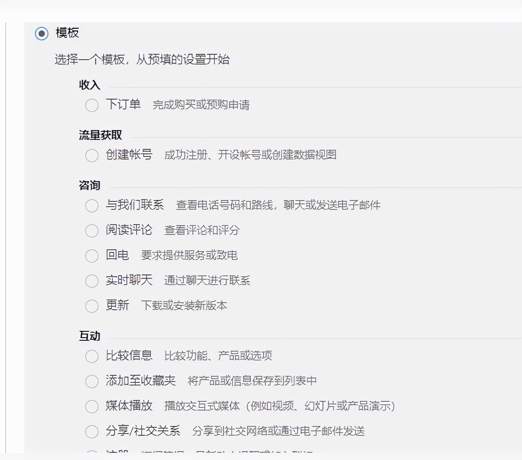Image resolution: width=522 pixels, height=460 pixels.
Task: Click the 模板 label text
Action: coord(67,33)
